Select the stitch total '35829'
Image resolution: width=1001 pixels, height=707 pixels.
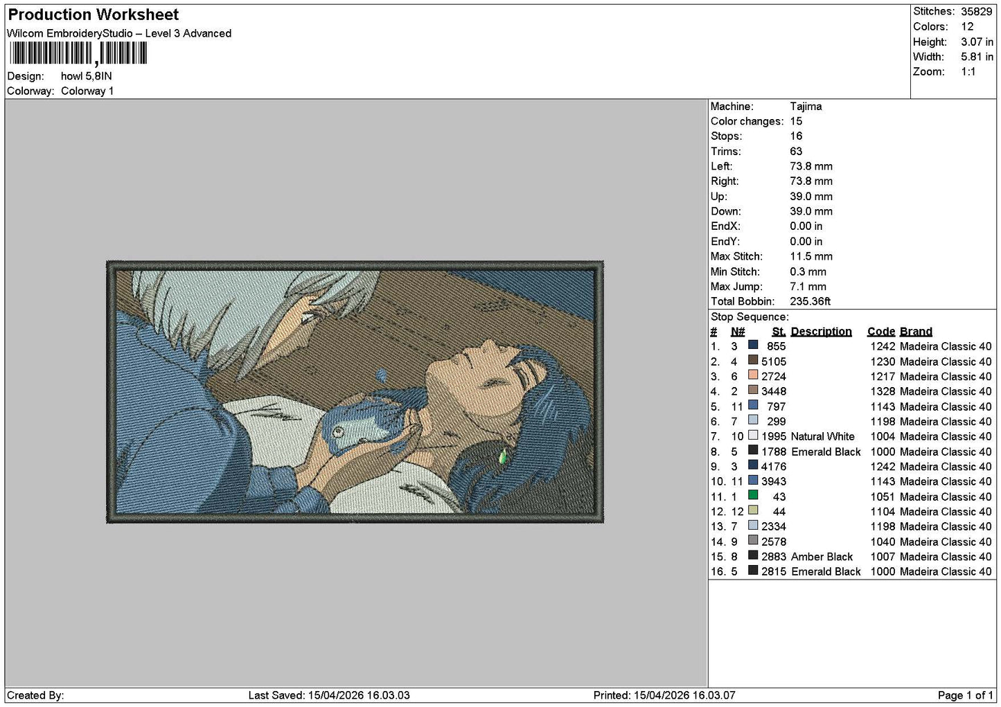tap(977, 12)
